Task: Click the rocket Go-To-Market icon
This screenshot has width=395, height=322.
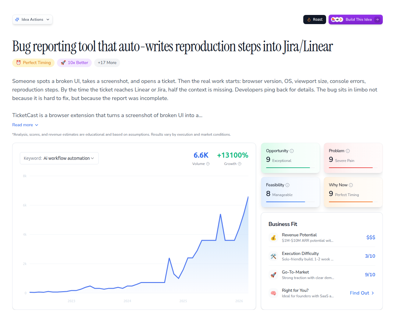Action: (273, 275)
